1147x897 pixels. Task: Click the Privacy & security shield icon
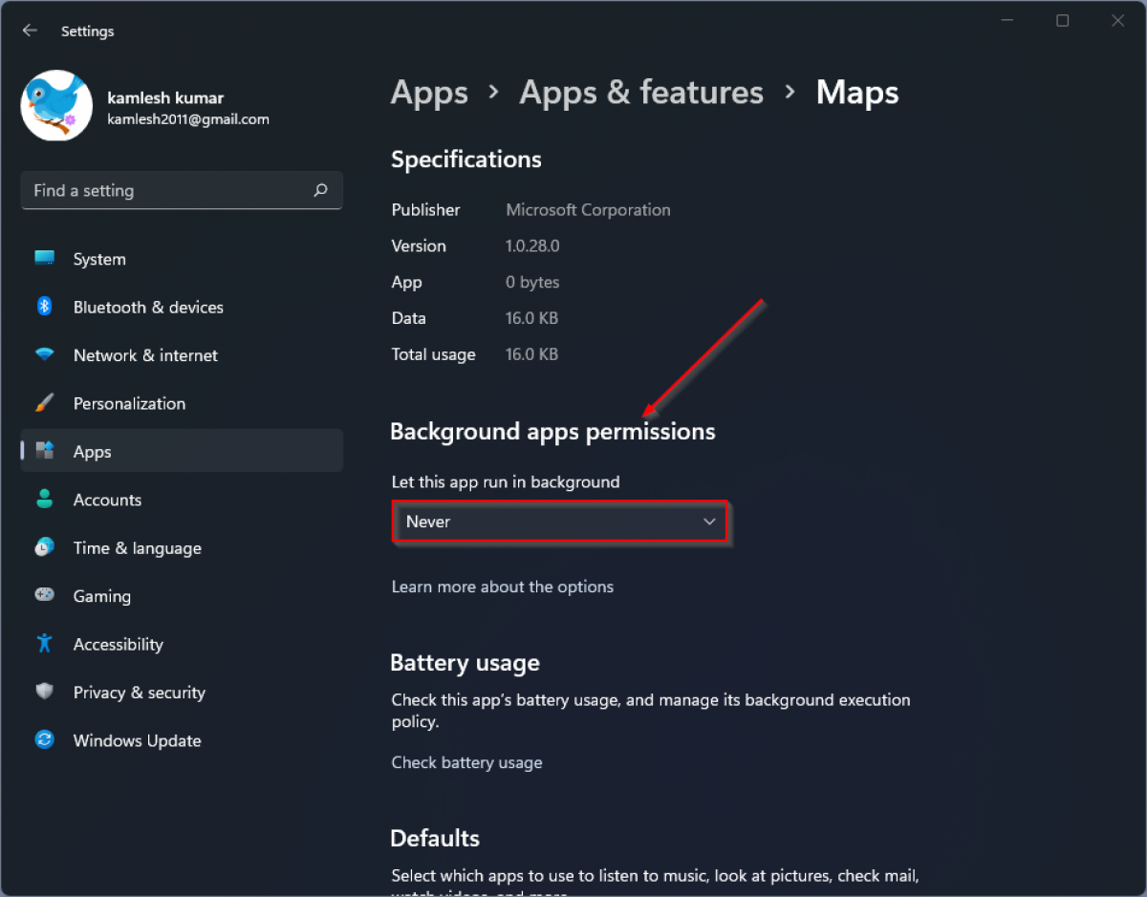[x=44, y=692]
